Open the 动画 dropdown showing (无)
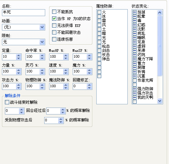This screenshot has height=164, width=169. pyautogui.click(x=42, y=27)
